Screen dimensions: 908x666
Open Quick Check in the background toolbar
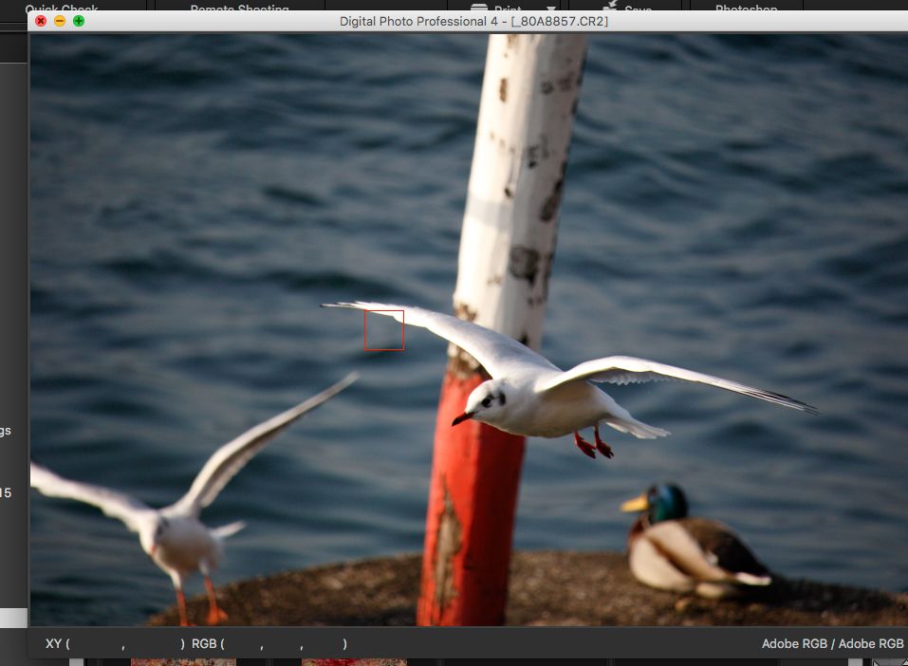click(x=62, y=9)
